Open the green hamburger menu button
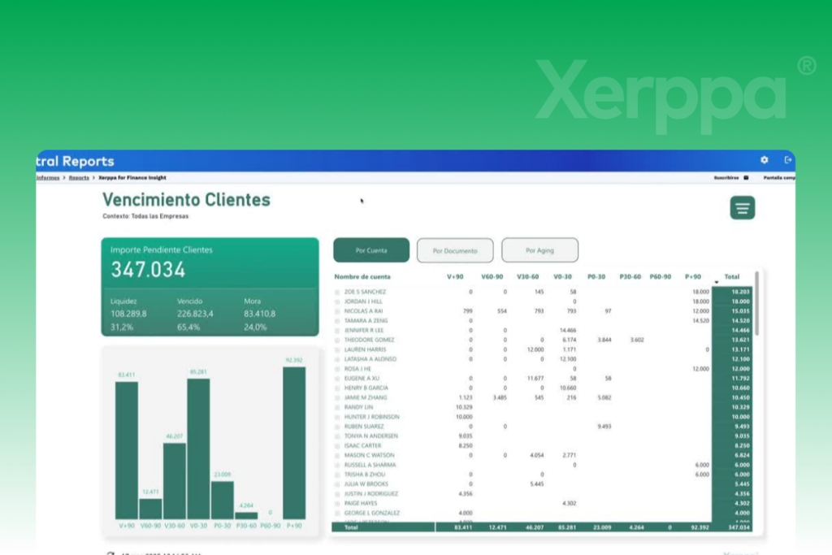Screen dimensions: 832x555 743,208
